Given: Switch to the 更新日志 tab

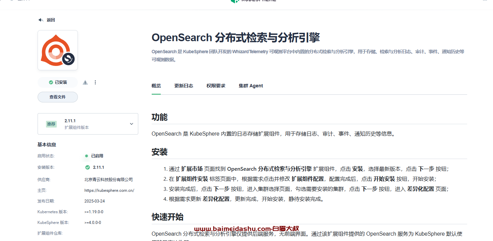Looking at the screenshot, I should (x=184, y=86).
